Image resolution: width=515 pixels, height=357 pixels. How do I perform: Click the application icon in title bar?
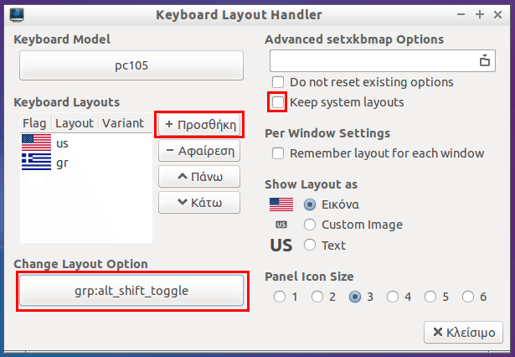tap(17, 15)
